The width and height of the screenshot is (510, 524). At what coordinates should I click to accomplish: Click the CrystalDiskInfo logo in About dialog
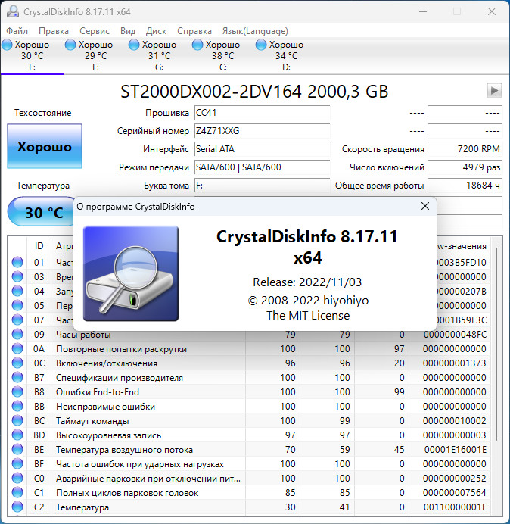[131, 273]
